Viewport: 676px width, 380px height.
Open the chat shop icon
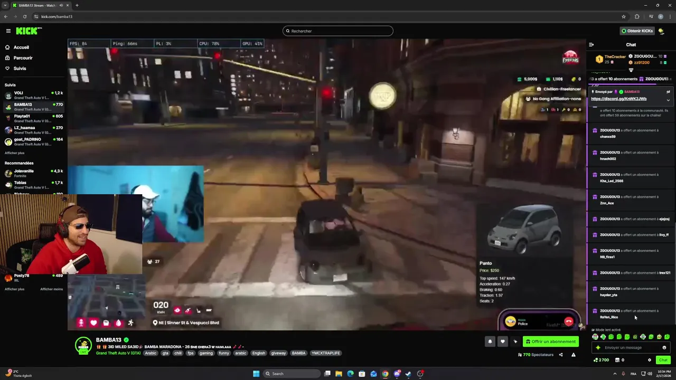pos(618,360)
